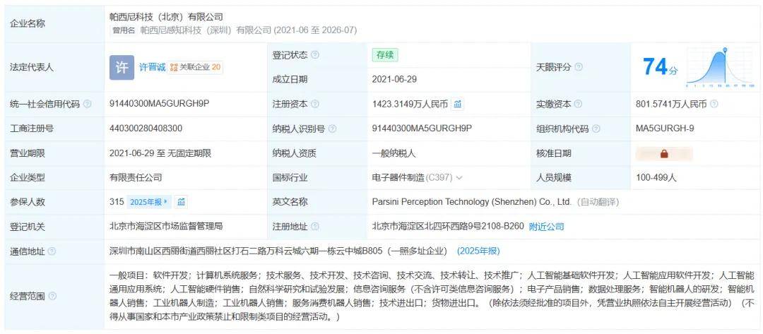Click taxpayer ID 91440300MA5GURGH9P under 纳税人识别号

(422, 129)
